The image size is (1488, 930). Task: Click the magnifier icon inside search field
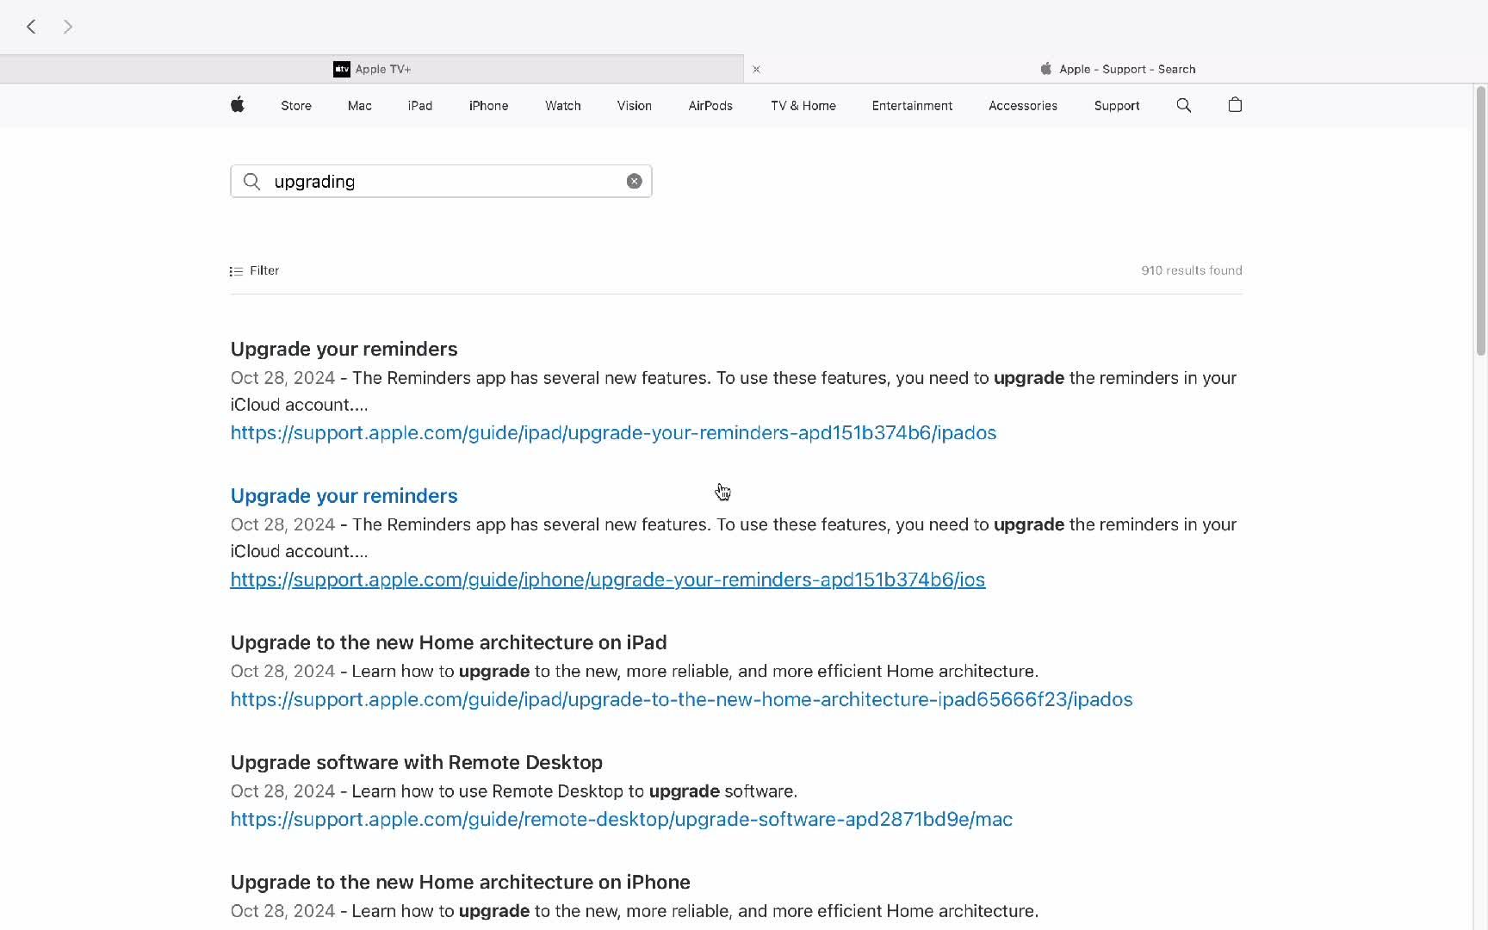(251, 181)
